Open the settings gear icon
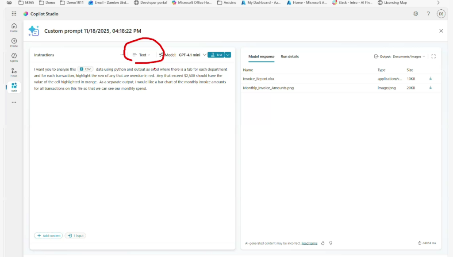Screen dimensions: 453x257 [x=415, y=14]
